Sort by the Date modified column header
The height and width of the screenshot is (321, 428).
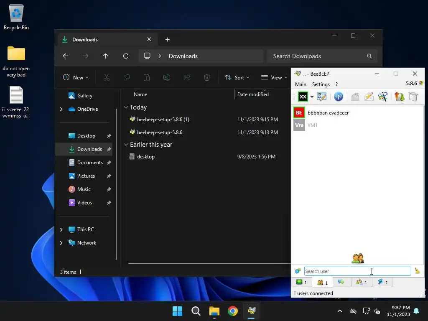(x=253, y=94)
